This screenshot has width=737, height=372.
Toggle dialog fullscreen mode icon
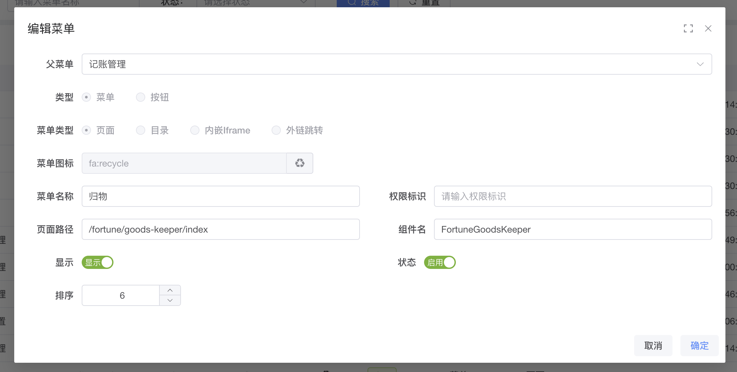688,28
